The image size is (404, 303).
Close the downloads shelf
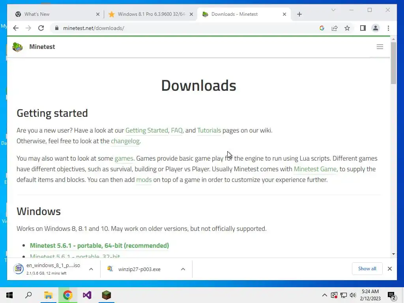coord(389,269)
